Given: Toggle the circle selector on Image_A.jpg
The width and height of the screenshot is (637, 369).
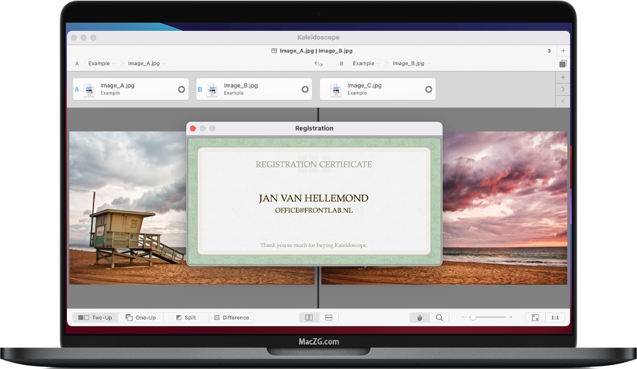Looking at the screenshot, I should [x=182, y=89].
